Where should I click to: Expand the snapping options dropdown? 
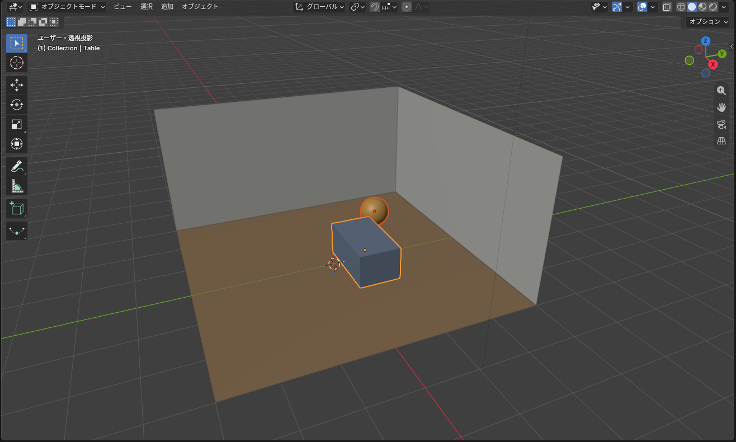point(389,7)
